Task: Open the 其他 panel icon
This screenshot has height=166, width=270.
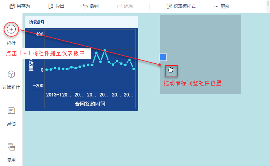Action: [11, 111]
